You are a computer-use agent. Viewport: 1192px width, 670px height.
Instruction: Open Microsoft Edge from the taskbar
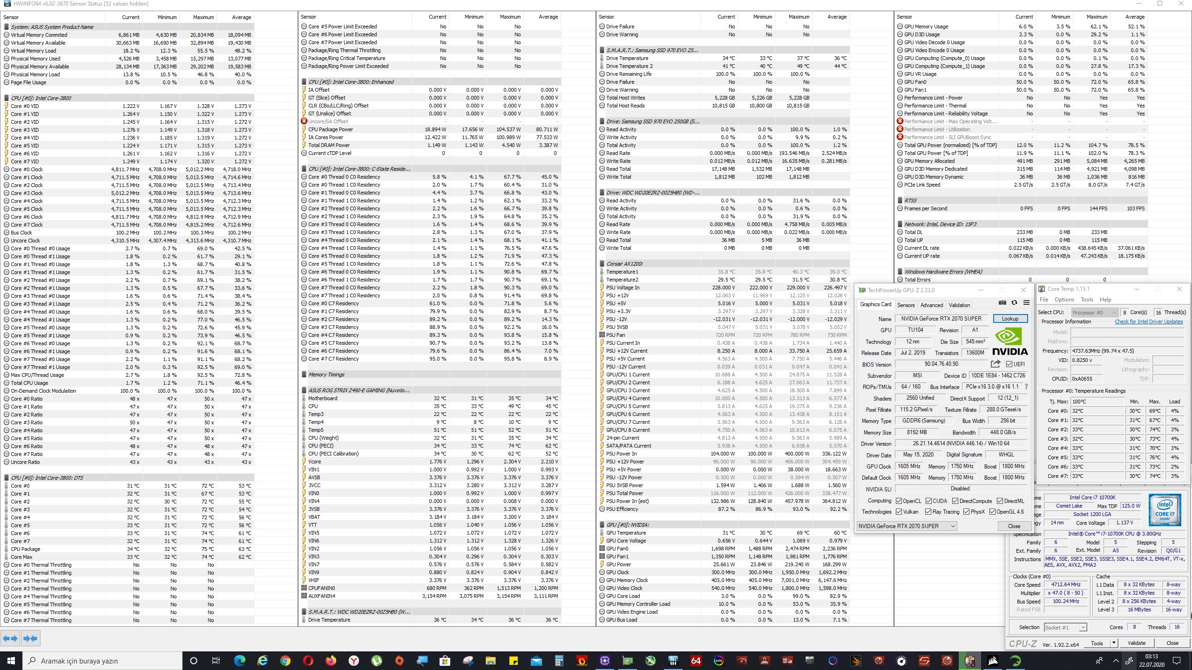(x=239, y=660)
